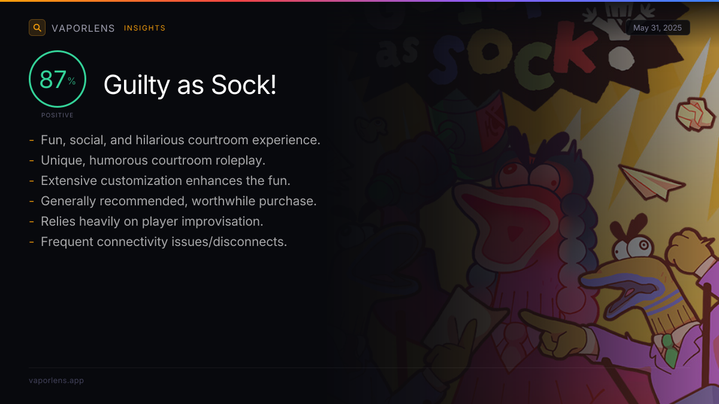Select the INSIGHTS label in header
This screenshot has width=719, height=404.
coord(144,28)
